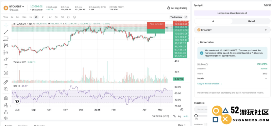The width and height of the screenshot is (272, 126).
Task: Click the Tutorial link in Spot grid
Action: tap(267, 5)
